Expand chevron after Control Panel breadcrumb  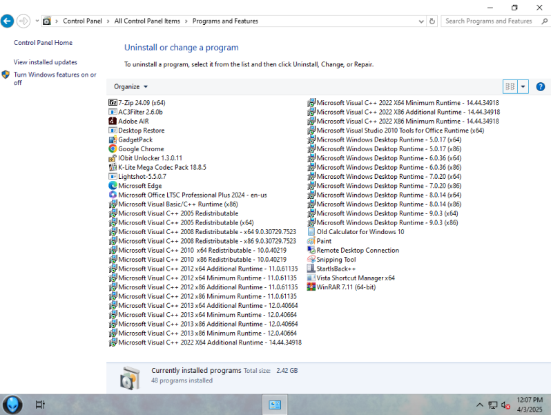coord(108,21)
